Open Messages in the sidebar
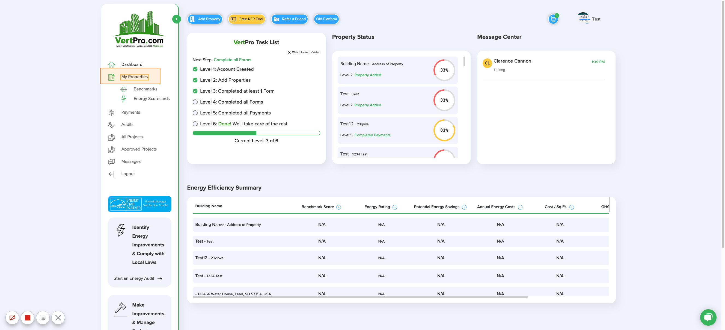Viewport: 725px width, 330px height. [131, 162]
